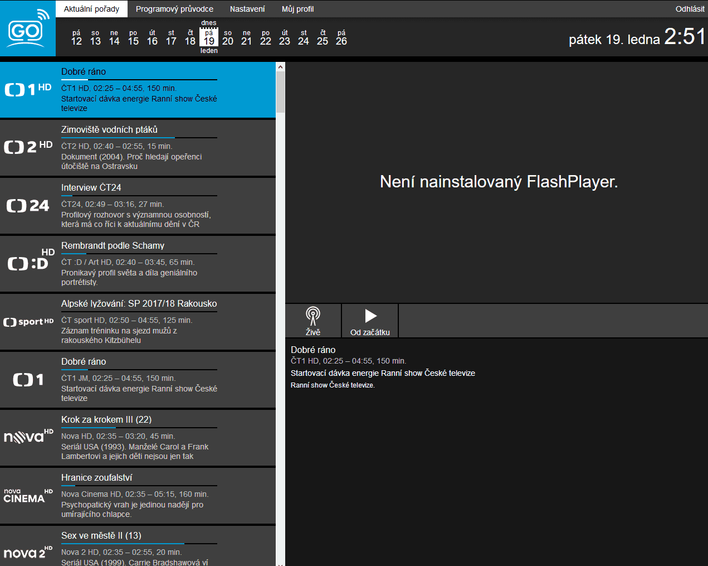Viewport: 708px width, 566px height.
Task: Select the ČT1 HD channel logo
Action: [27, 89]
